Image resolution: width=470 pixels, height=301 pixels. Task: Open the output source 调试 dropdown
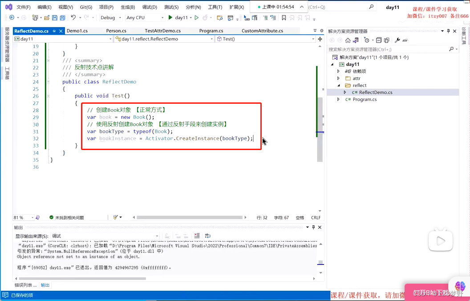(105, 236)
